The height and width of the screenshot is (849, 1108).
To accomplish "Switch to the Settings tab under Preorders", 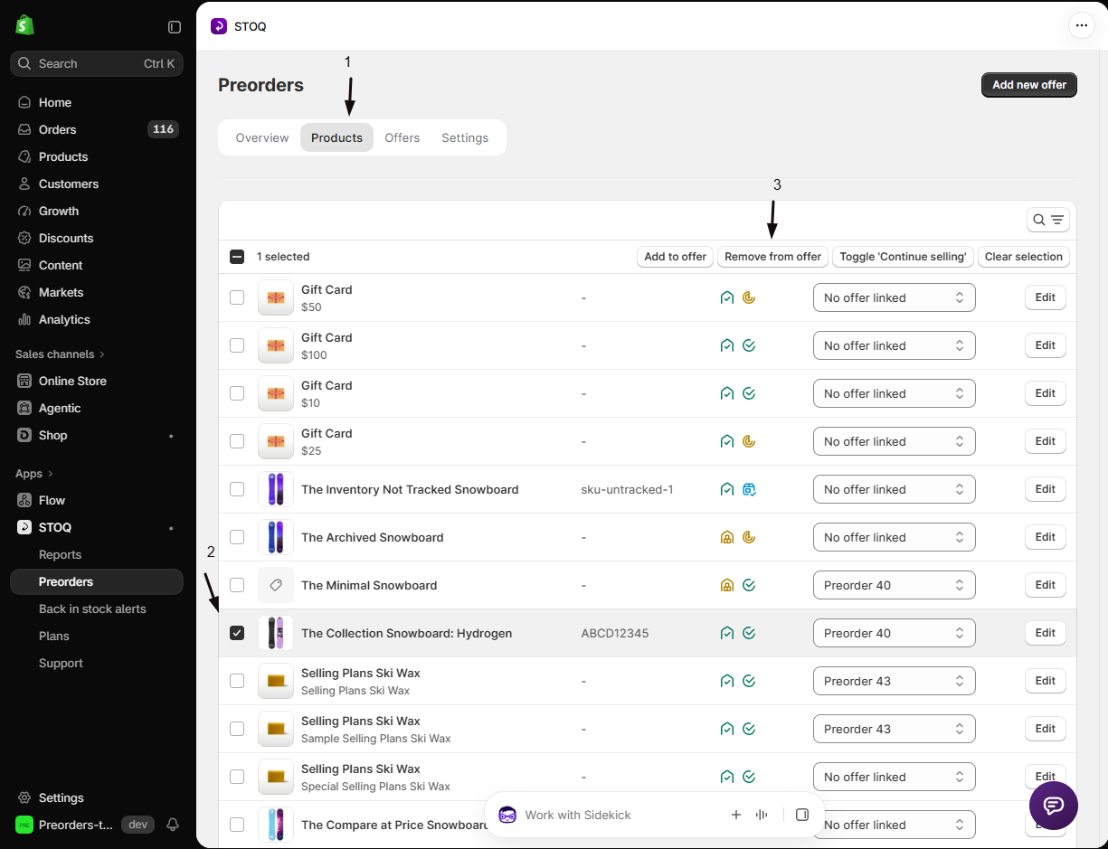I will tap(465, 137).
